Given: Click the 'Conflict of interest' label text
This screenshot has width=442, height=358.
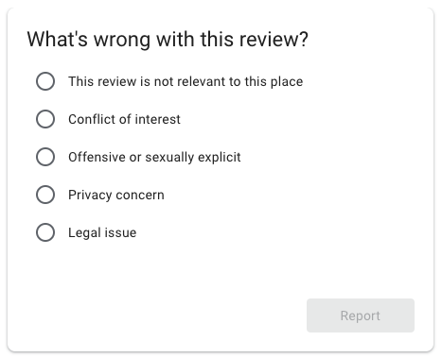Looking at the screenshot, I should coord(124,119).
